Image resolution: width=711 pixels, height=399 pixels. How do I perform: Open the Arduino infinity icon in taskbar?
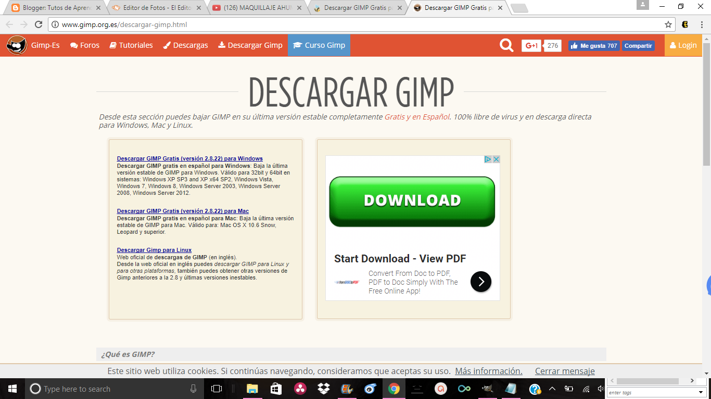(464, 389)
